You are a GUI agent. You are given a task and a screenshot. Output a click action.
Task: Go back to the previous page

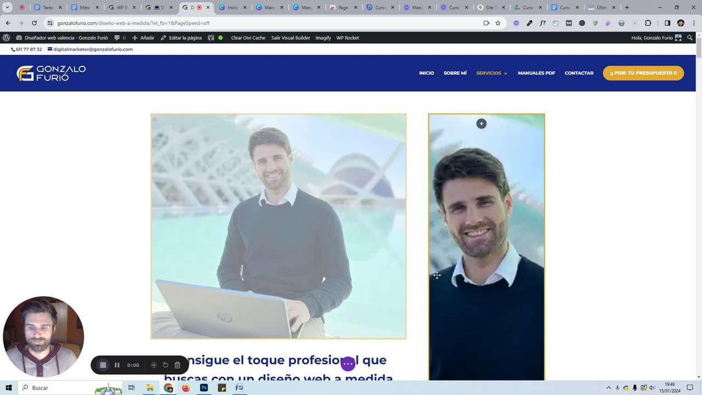(x=8, y=23)
